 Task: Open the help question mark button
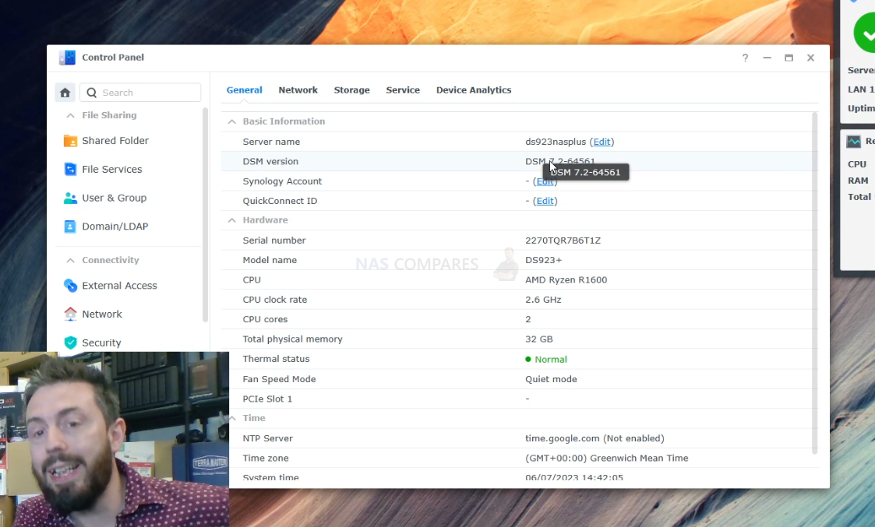[x=745, y=58]
